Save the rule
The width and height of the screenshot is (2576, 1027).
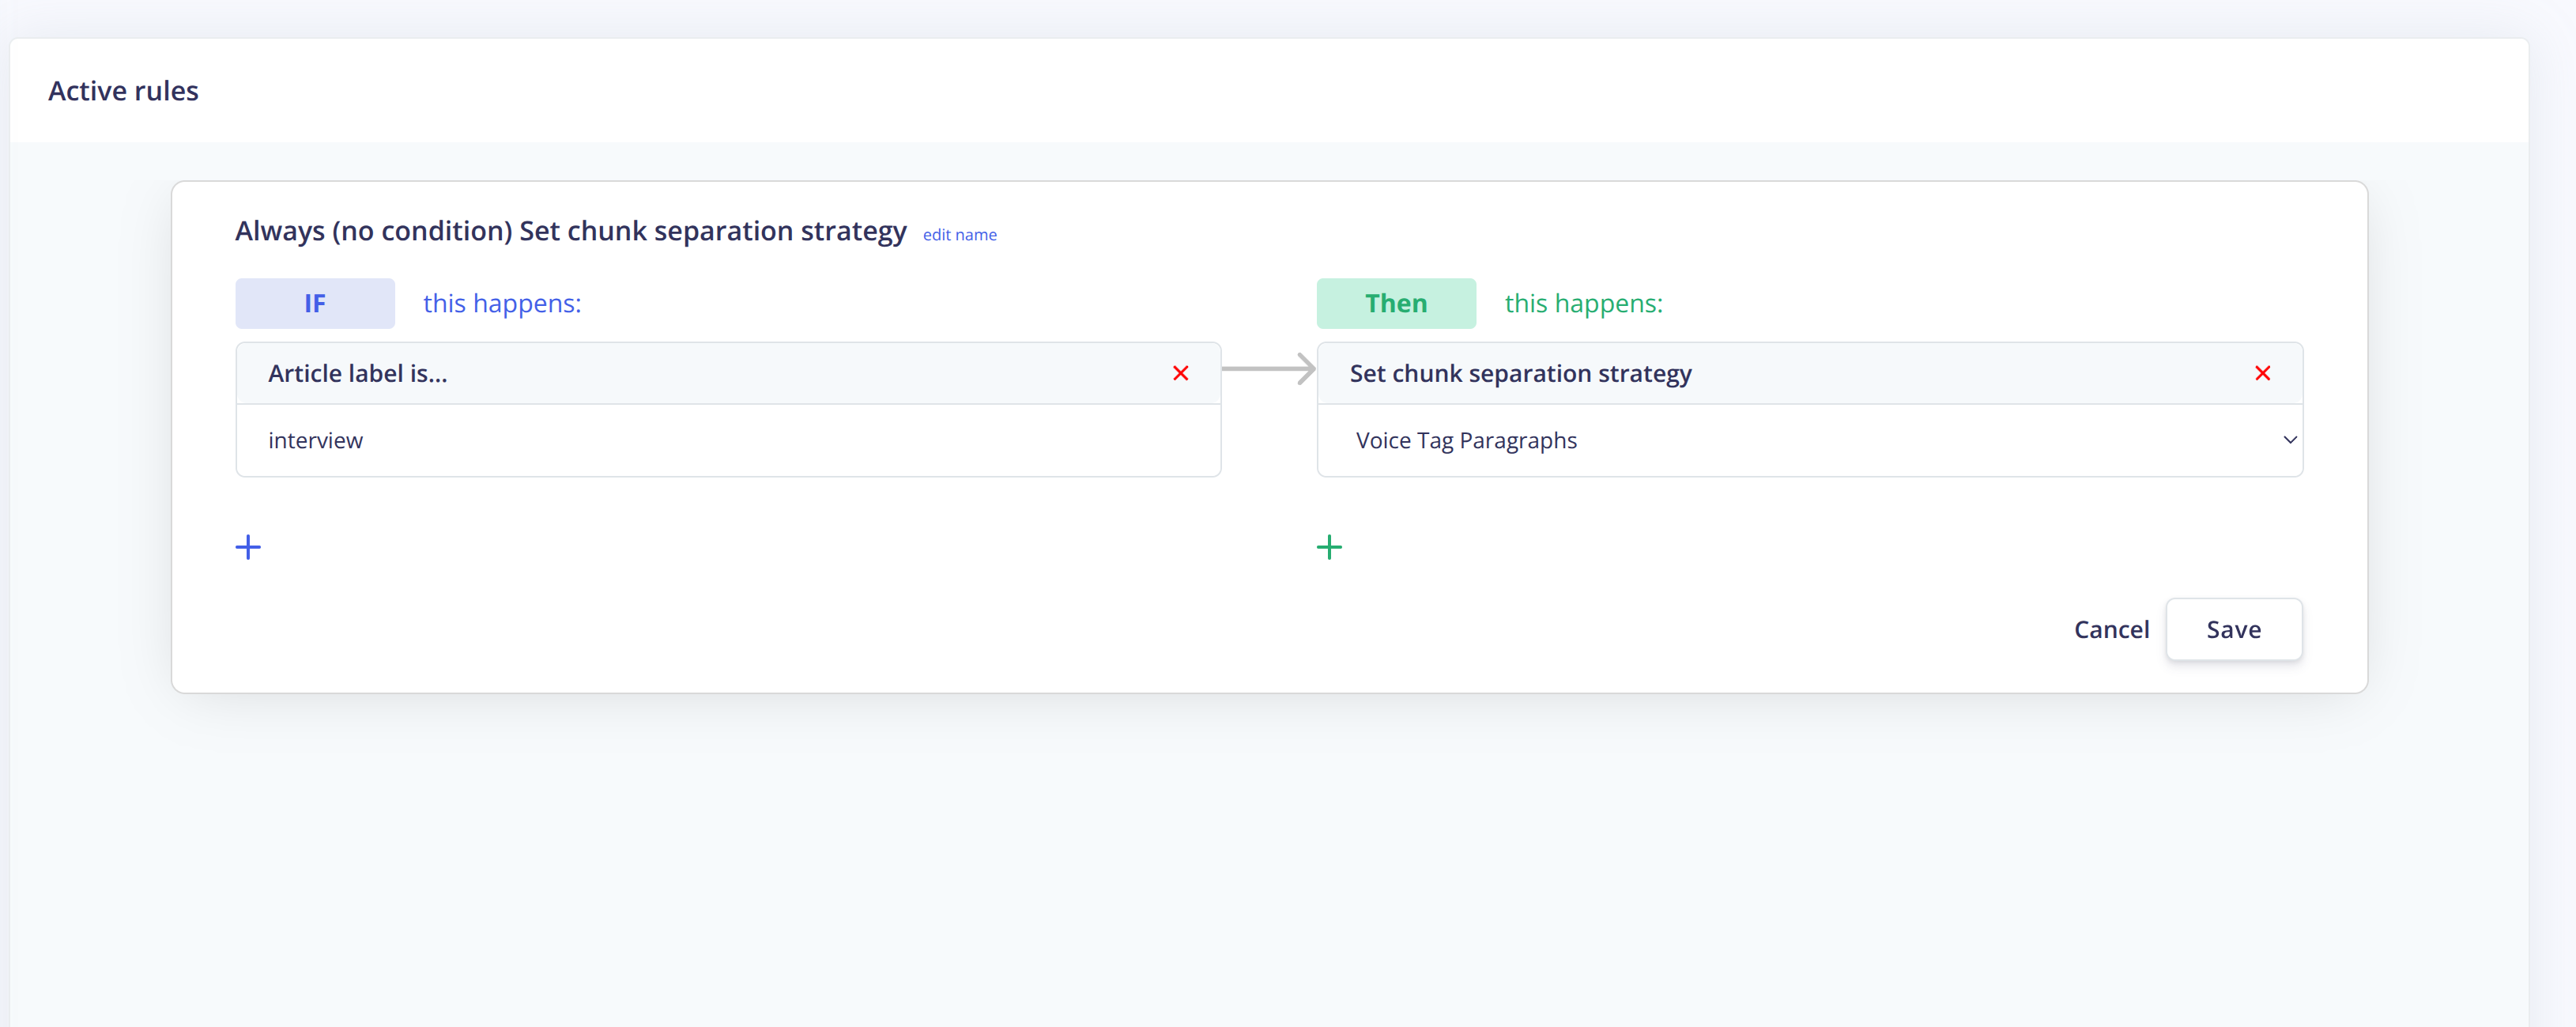pos(2233,629)
